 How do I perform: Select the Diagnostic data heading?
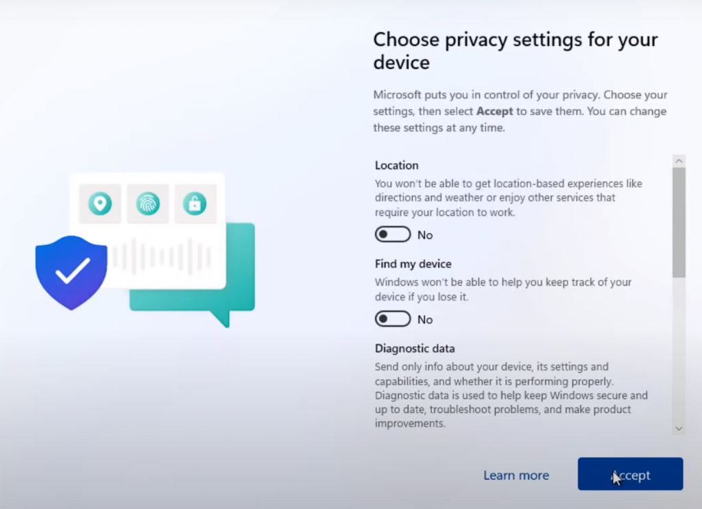click(x=415, y=349)
